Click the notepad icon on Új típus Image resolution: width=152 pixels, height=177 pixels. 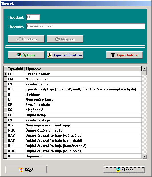pos(19,55)
